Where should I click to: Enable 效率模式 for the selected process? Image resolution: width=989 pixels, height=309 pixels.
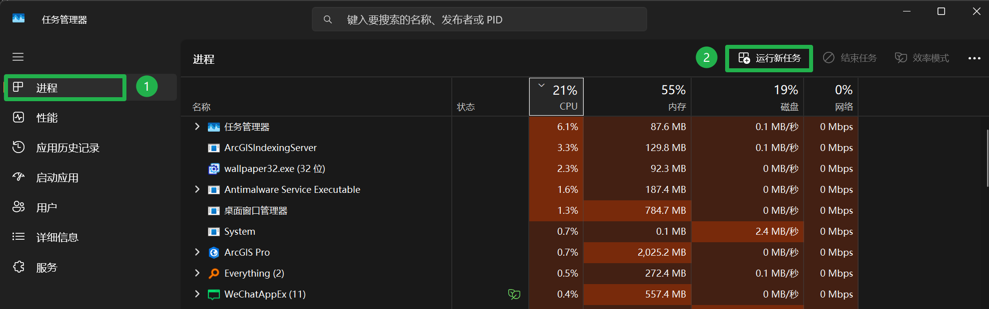[922, 58]
